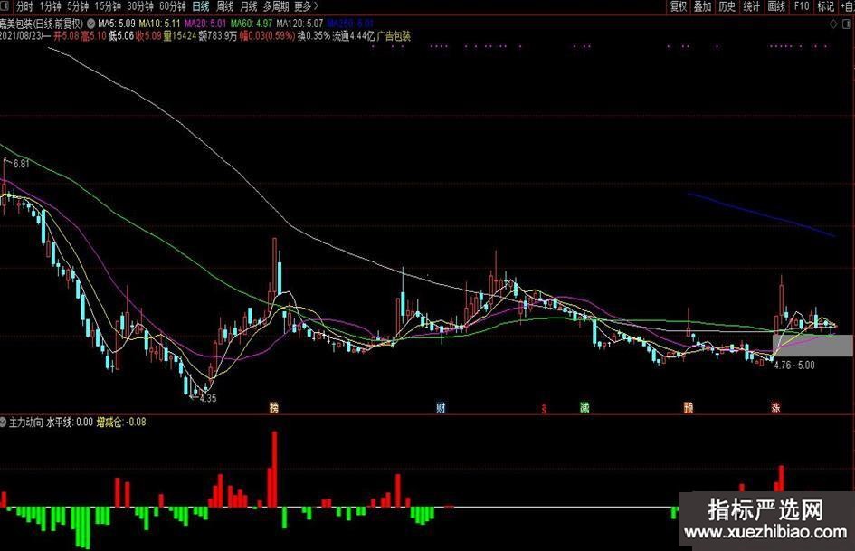This screenshot has width=855, height=551.
Task: Open the 多周期 multi-period view
Action: coord(275,6)
